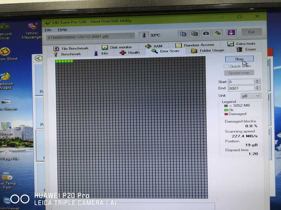Image resolution: width=281 pixels, height=210 pixels.
Task: Expand the Unit gB dropdown
Action: click(251, 96)
